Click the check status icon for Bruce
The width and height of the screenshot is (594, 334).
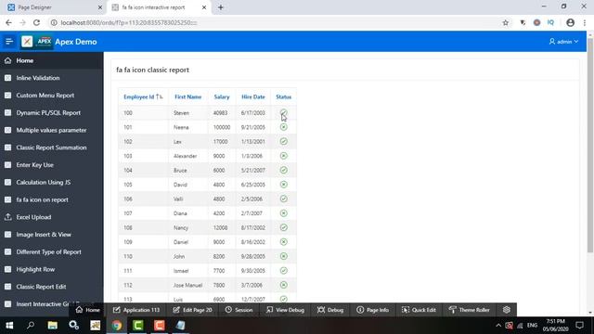[283, 170]
